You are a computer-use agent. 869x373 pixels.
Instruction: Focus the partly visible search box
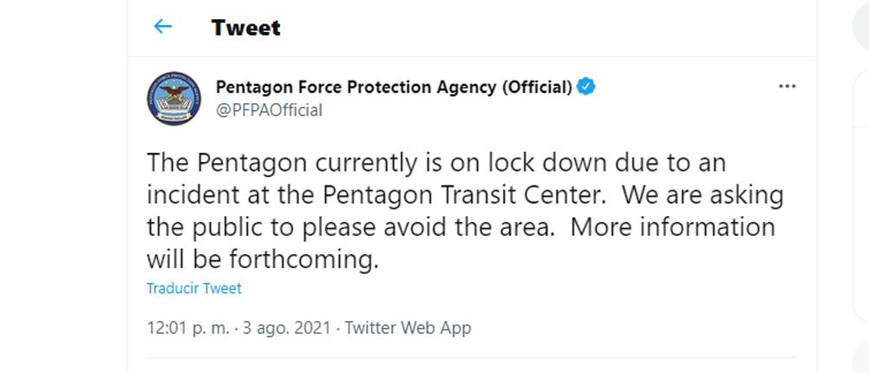point(860,25)
